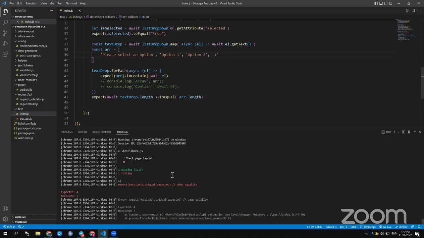424x238 pixels.
Task: Toggle Prettier extension in status bar
Action: point(401,227)
